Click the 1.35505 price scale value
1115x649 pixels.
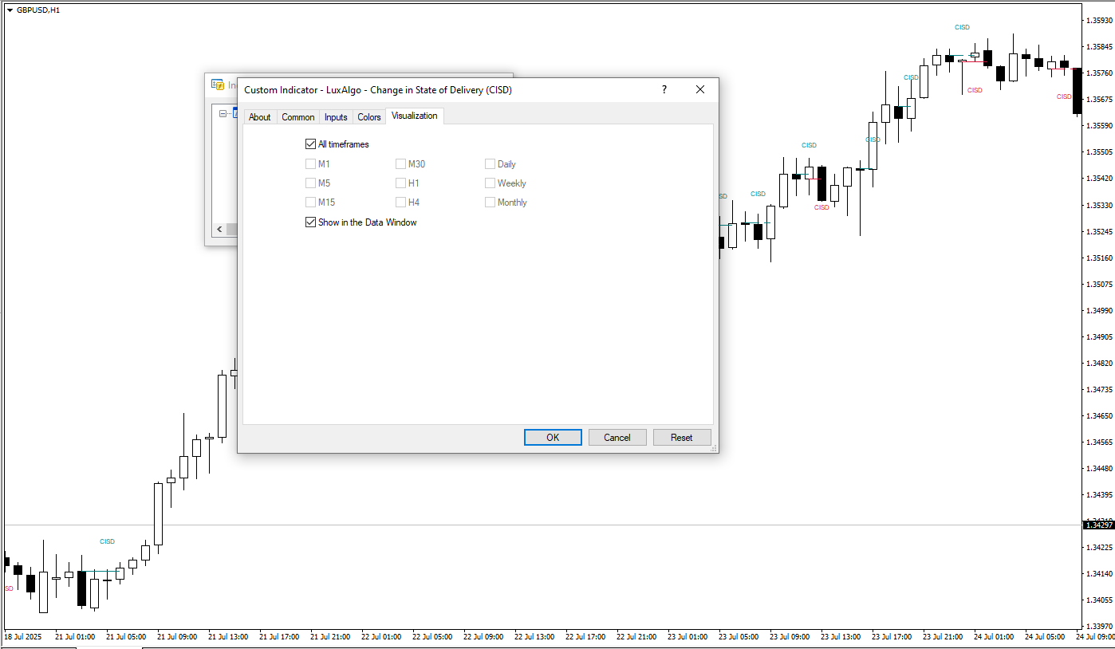[1099, 151]
